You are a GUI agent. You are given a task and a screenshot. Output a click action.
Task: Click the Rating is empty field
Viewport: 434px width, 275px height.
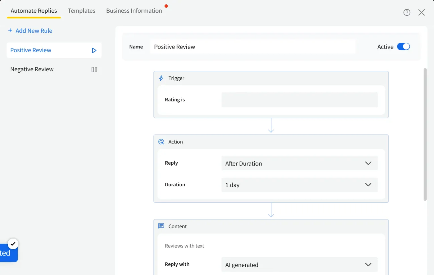pos(299,100)
